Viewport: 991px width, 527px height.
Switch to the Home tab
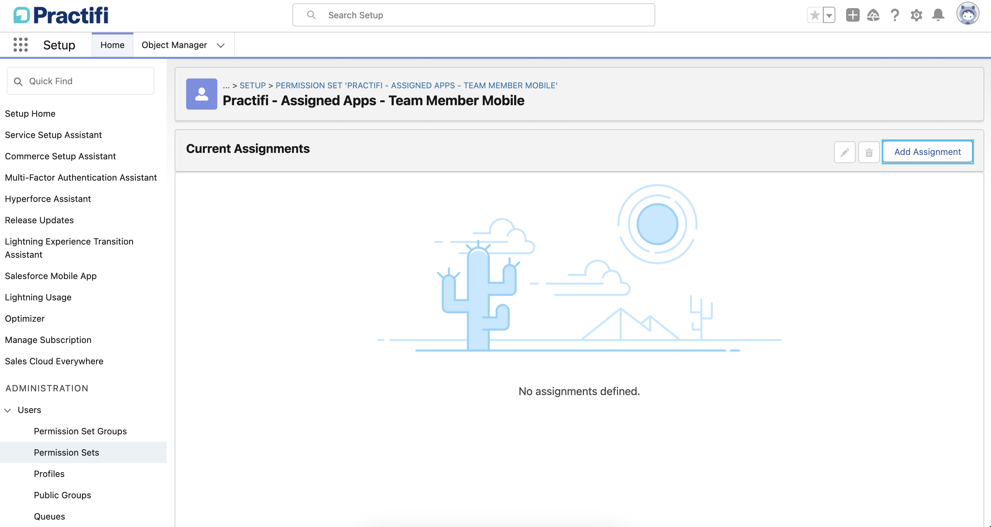(x=112, y=45)
